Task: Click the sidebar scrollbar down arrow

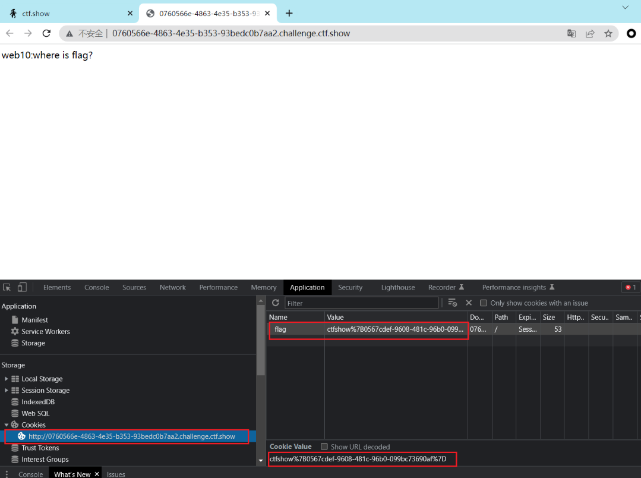Action: (261, 461)
